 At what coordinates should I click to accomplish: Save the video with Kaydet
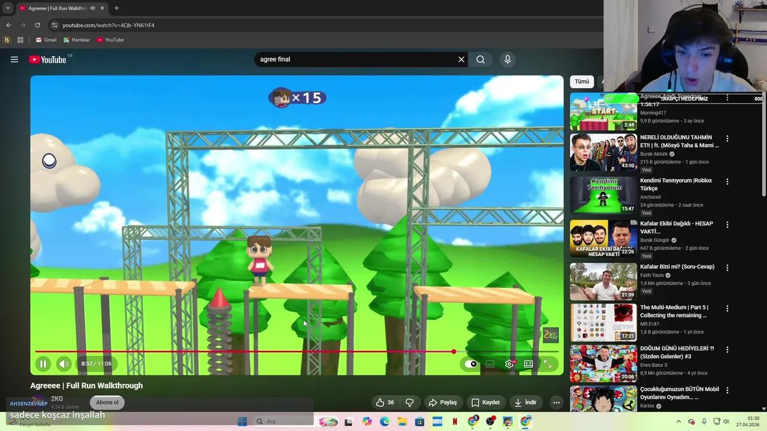tap(485, 402)
